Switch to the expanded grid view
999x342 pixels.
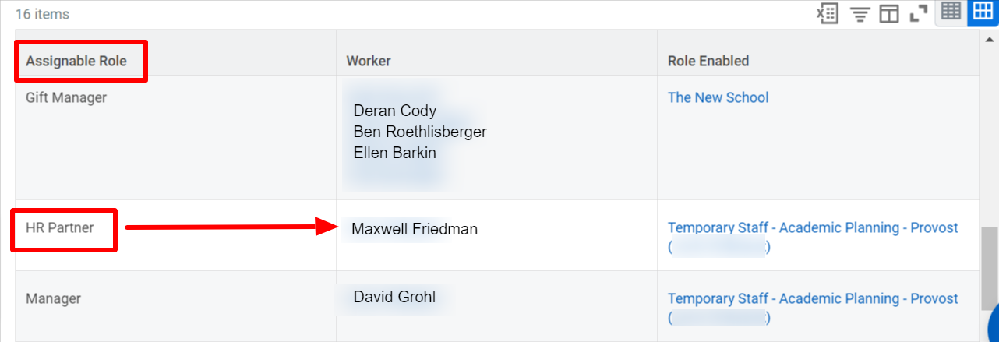tap(982, 12)
